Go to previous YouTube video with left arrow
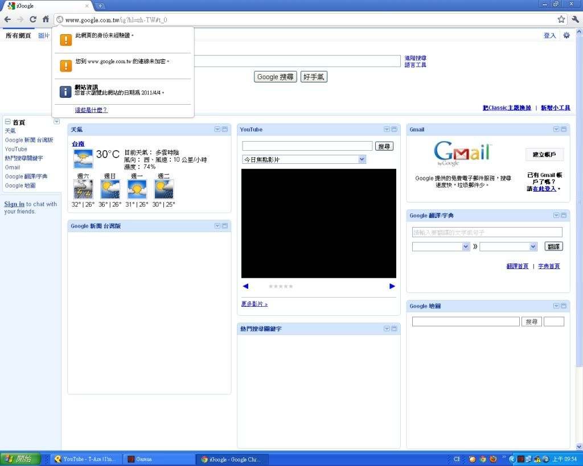Image resolution: width=583 pixels, height=466 pixels. pos(245,286)
